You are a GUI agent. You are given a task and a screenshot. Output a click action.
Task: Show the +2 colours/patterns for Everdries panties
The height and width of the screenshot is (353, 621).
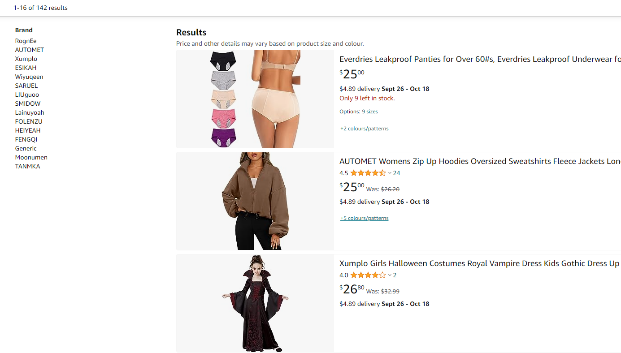[x=364, y=129]
